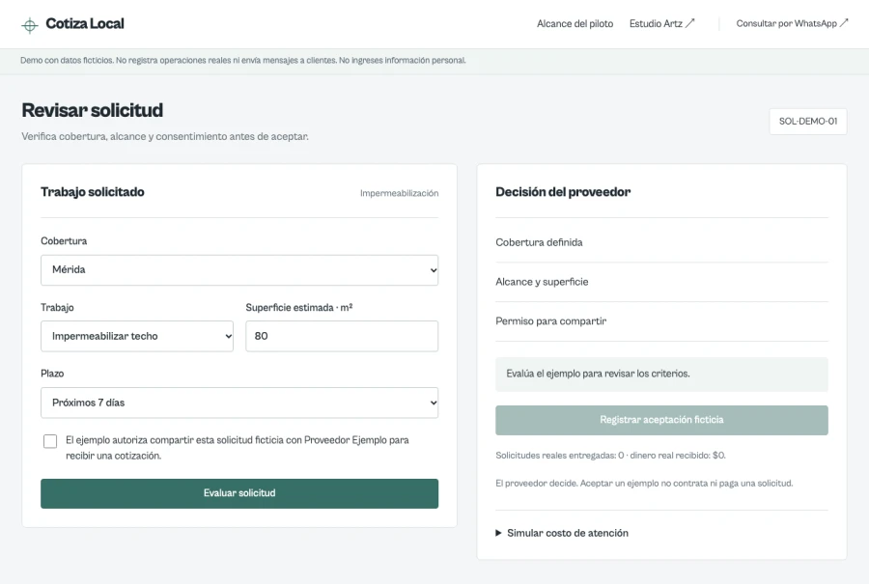Click the checkbox label about Proveedor Ejemplo
This screenshot has height=584, width=869.
238,448
